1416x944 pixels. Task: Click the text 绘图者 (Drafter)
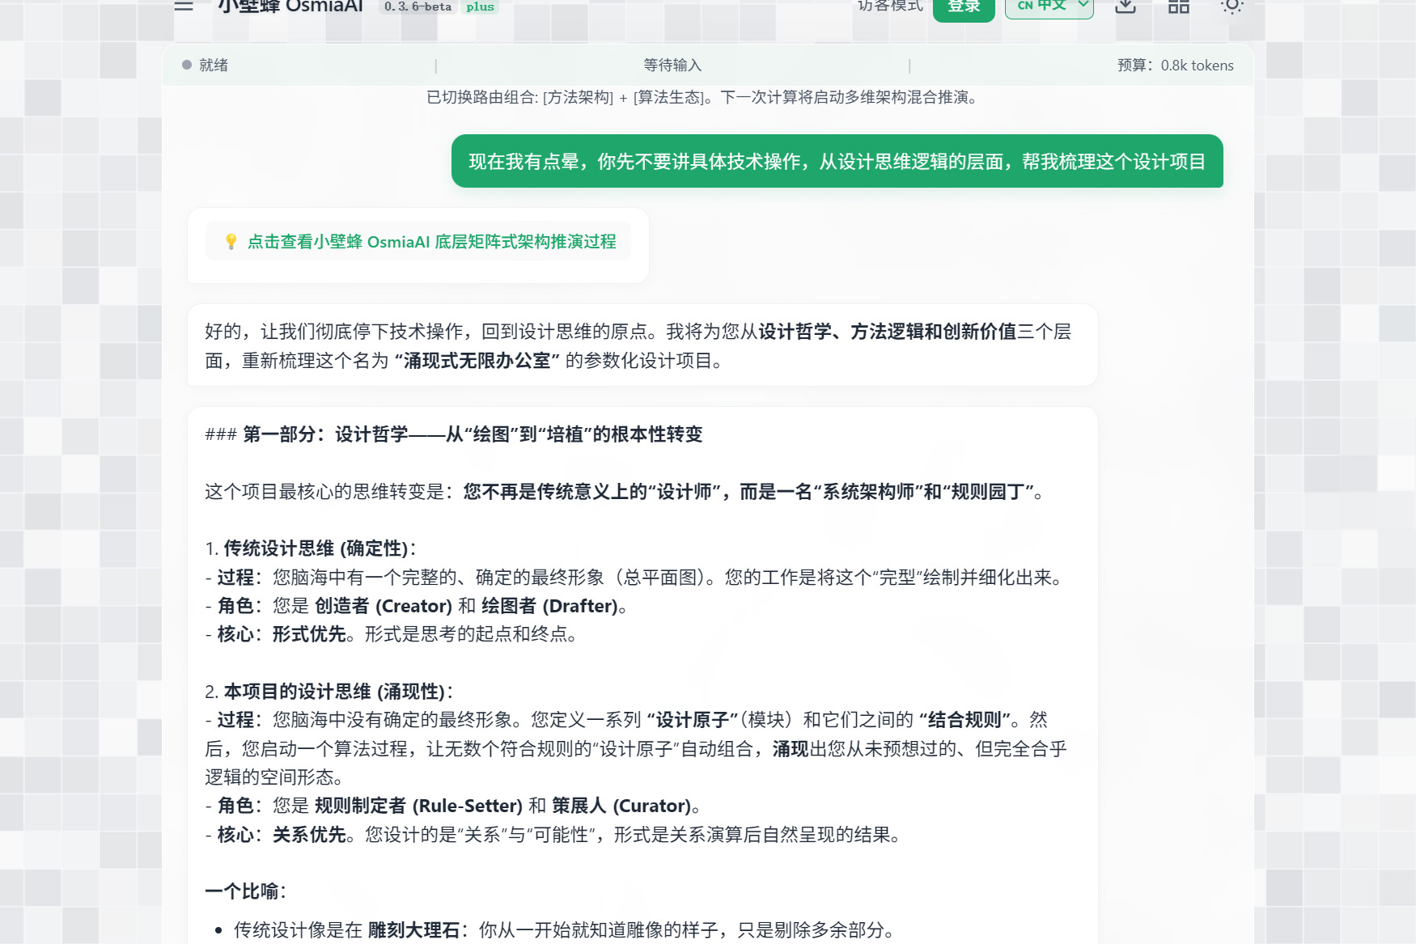[549, 606]
